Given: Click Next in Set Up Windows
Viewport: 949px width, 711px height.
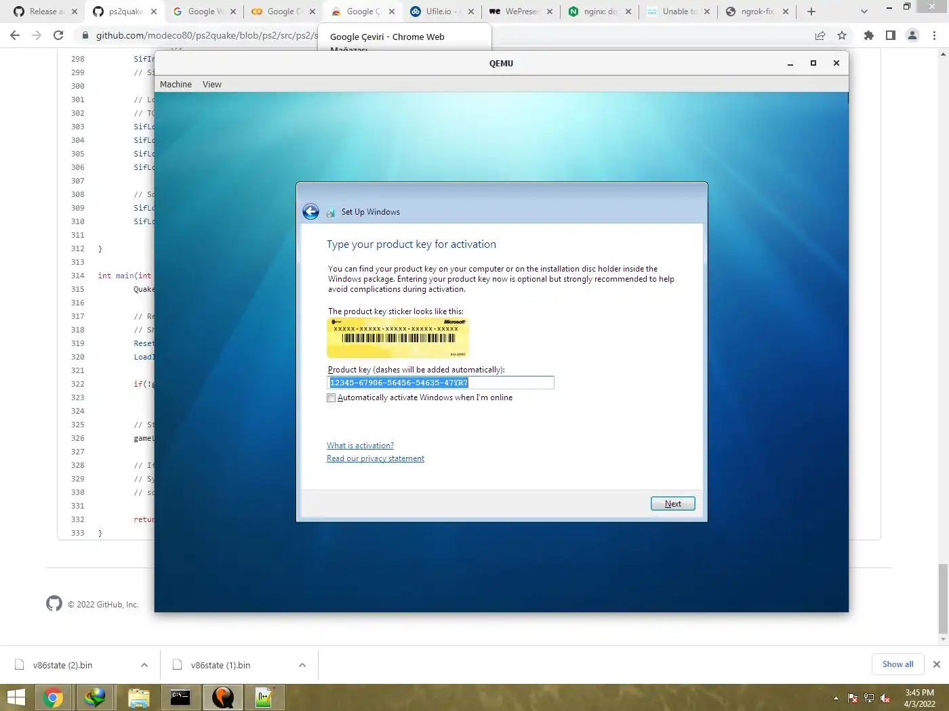Looking at the screenshot, I should click(x=673, y=504).
